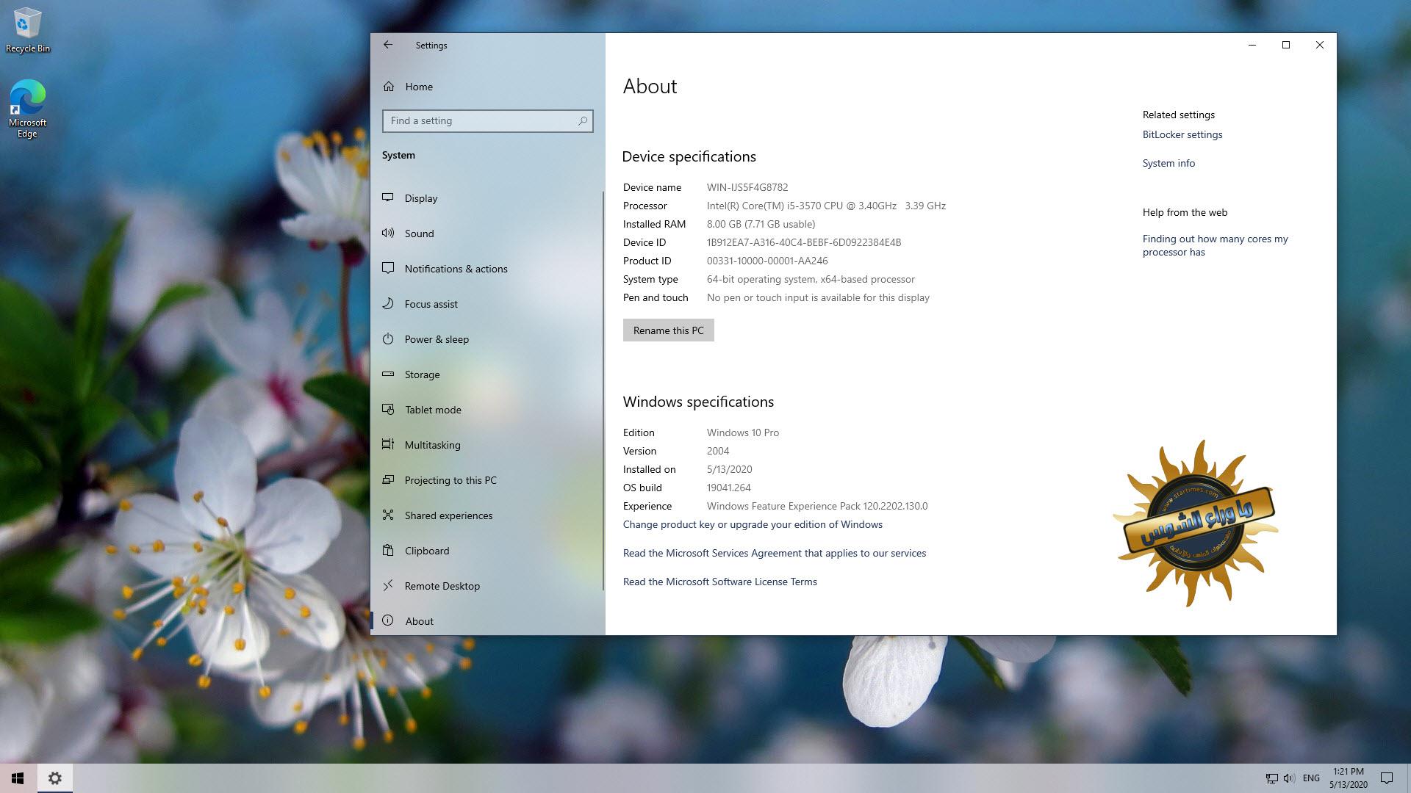Click the Remote Desktop icon
The image size is (1411, 793).
(x=388, y=585)
